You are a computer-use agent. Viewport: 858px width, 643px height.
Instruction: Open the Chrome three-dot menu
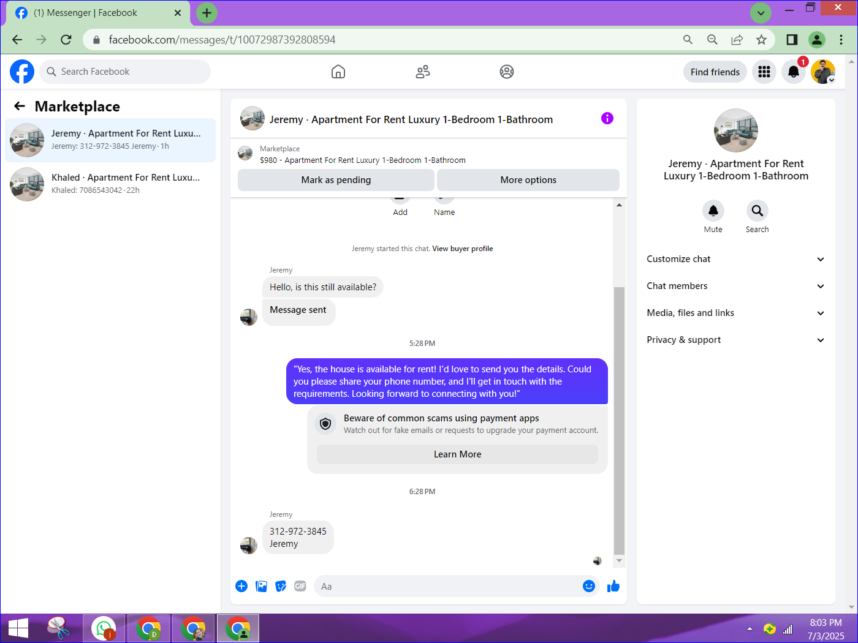pos(841,40)
